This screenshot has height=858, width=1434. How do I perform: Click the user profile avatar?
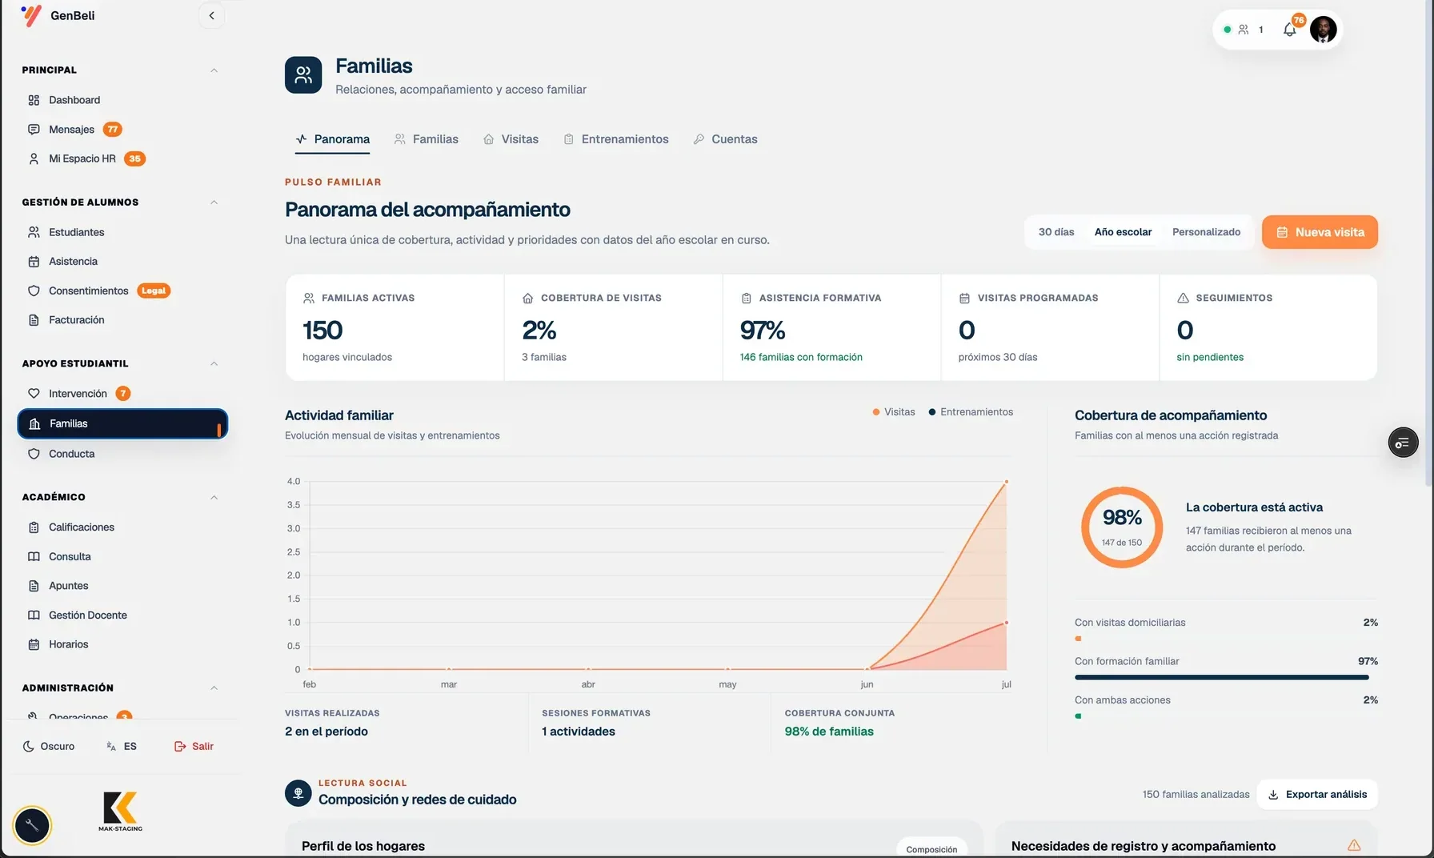(x=1323, y=30)
